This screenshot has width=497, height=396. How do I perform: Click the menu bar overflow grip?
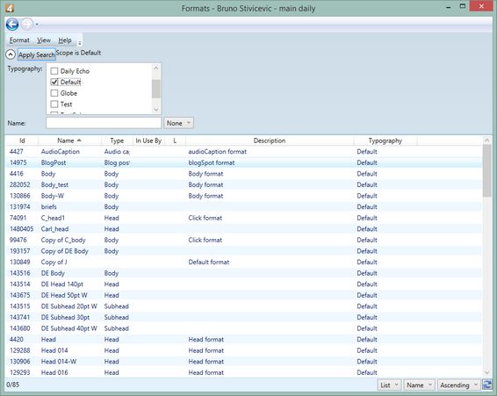[80, 42]
